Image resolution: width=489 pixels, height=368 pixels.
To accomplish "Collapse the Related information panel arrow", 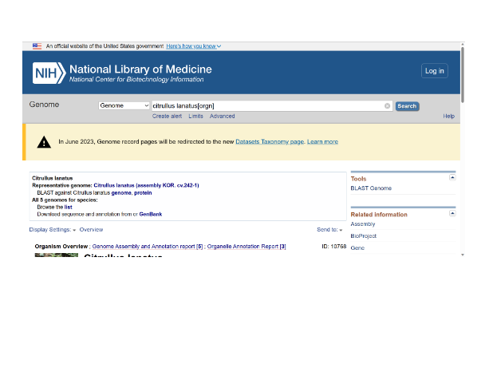I will click(452, 213).
